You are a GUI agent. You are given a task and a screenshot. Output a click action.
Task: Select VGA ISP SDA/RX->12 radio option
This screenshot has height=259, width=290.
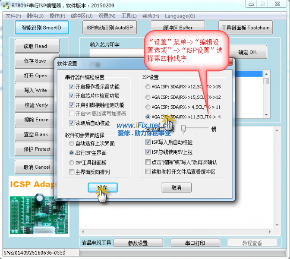148,87
